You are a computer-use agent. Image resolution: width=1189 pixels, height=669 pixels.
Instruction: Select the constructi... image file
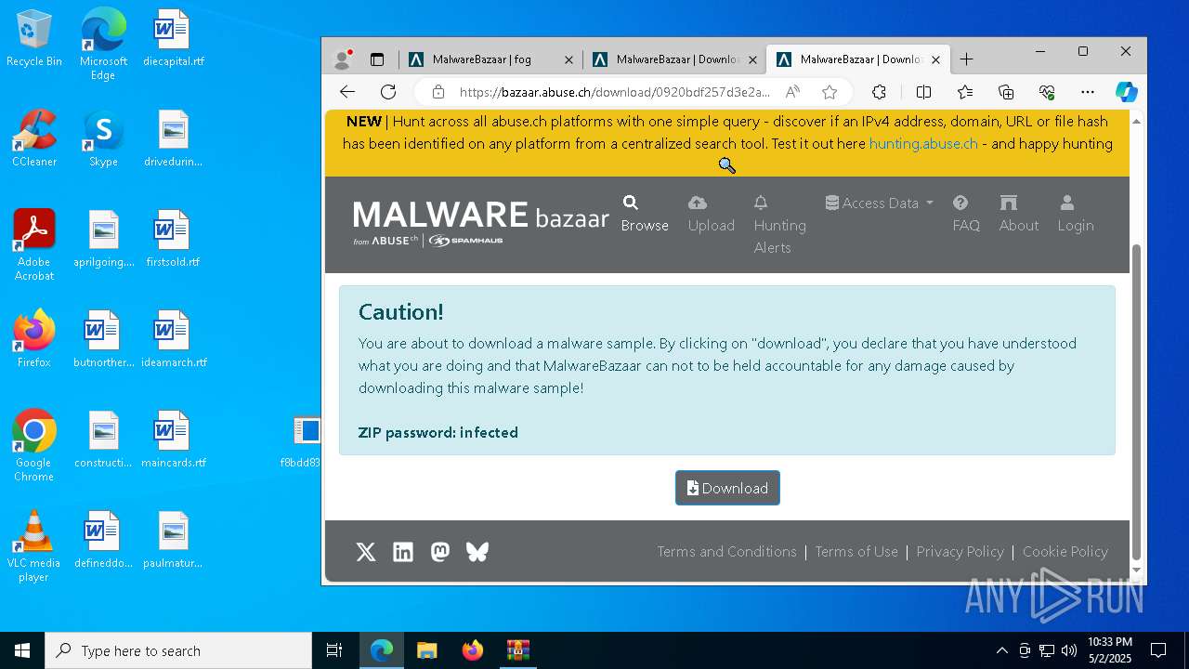[x=103, y=440]
